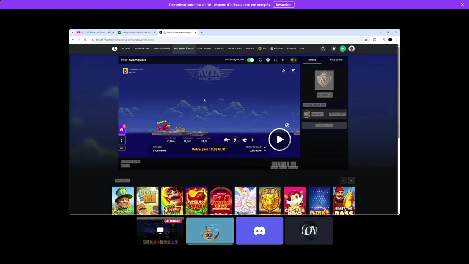This screenshot has height=264, width=469.
Task: Click the Bronze 1 level progress row
Action: (324, 114)
